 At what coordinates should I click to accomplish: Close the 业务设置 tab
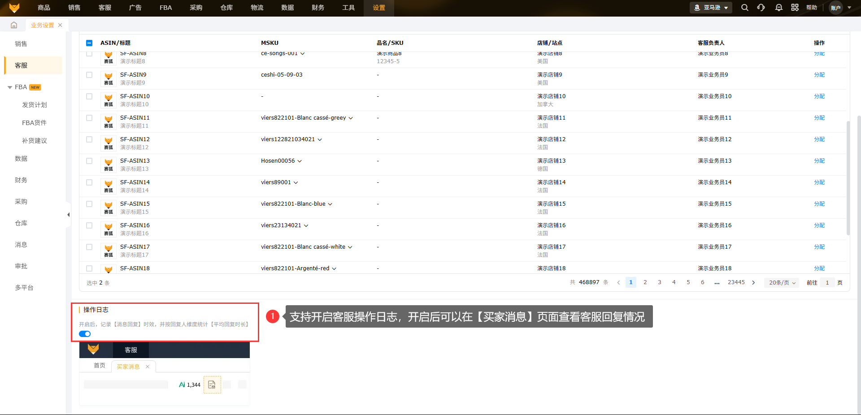pyautogui.click(x=60, y=25)
